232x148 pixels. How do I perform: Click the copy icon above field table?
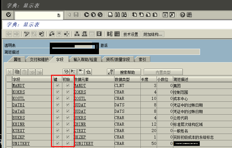point(17,72)
